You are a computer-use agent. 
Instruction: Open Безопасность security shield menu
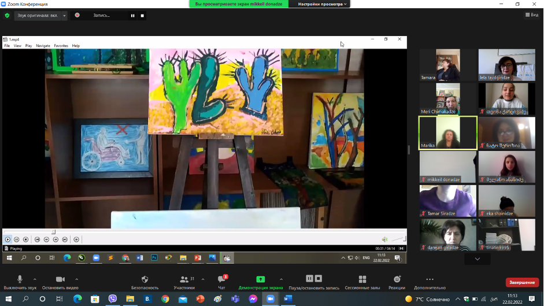(x=145, y=282)
